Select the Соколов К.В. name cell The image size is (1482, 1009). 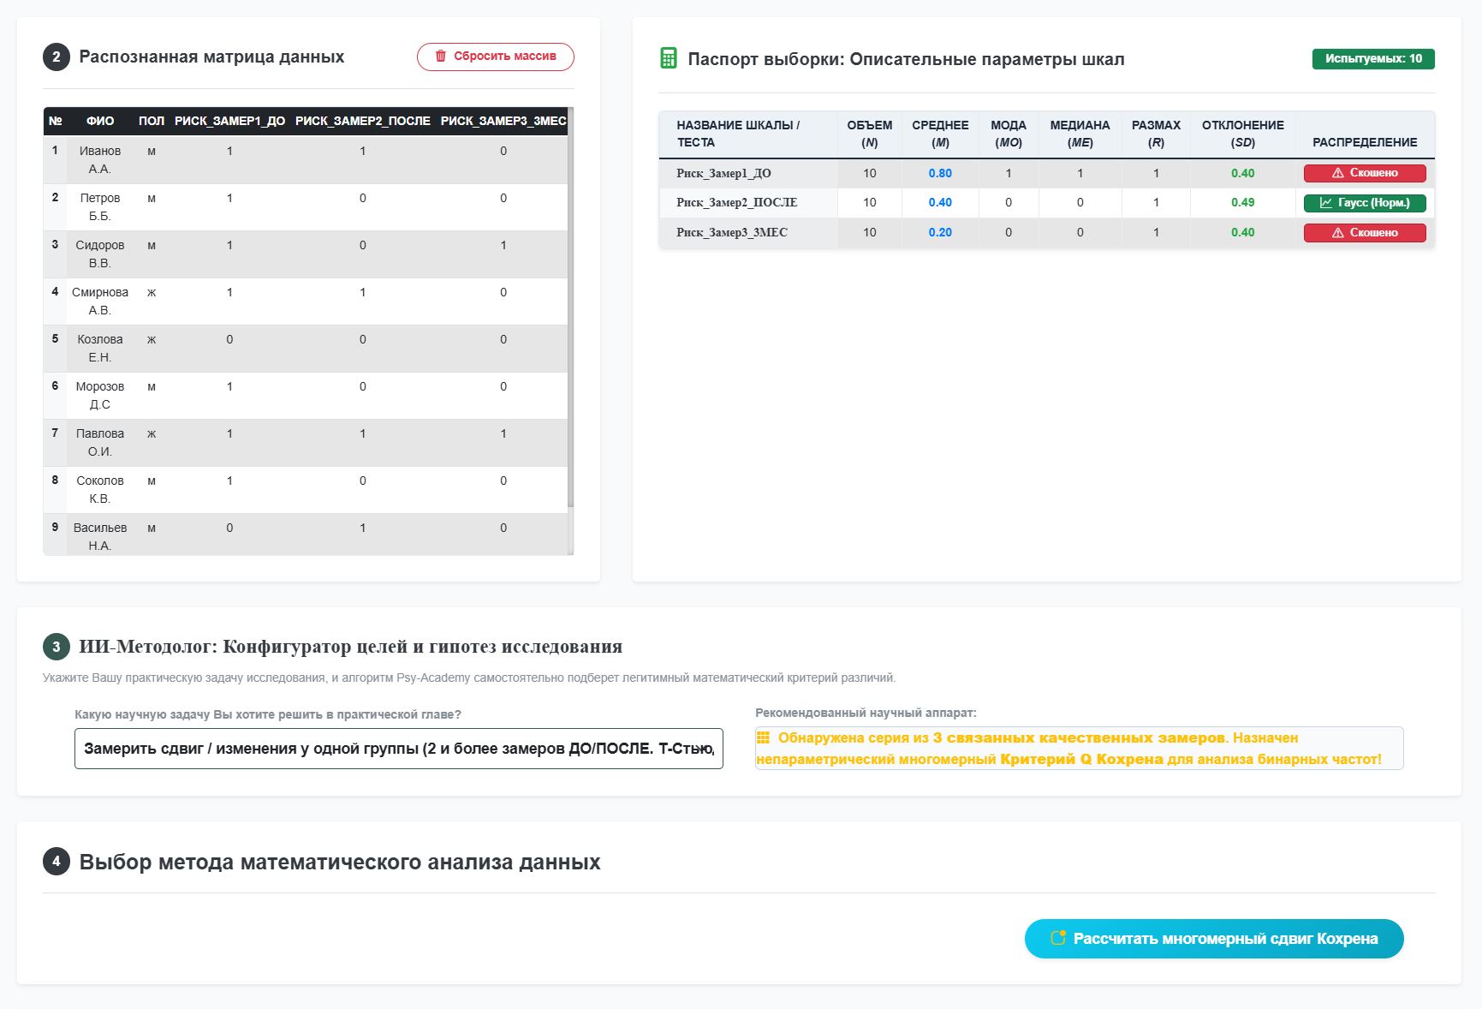point(100,490)
